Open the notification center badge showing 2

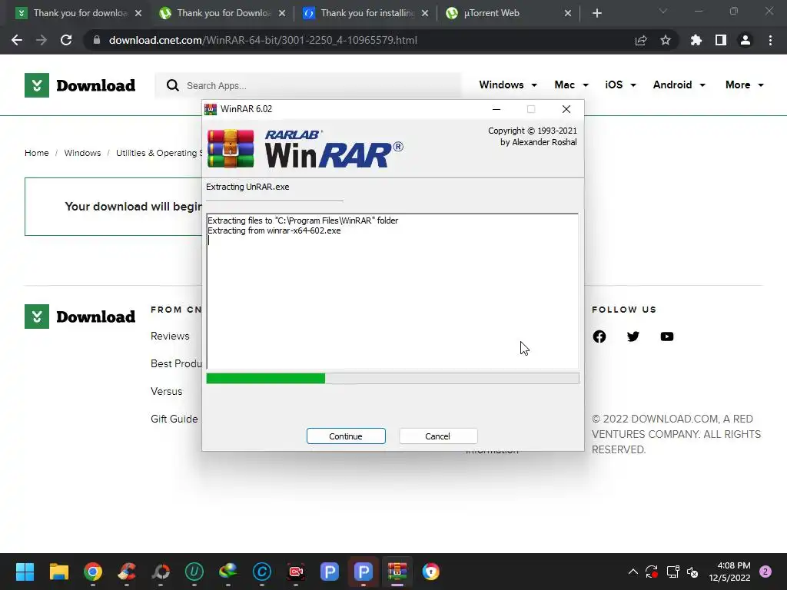(765, 572)
